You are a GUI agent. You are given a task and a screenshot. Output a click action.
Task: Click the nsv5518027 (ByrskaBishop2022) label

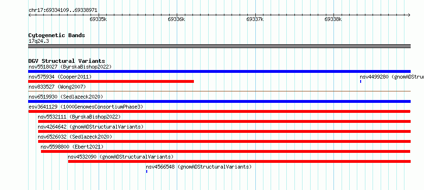(70, 67)
